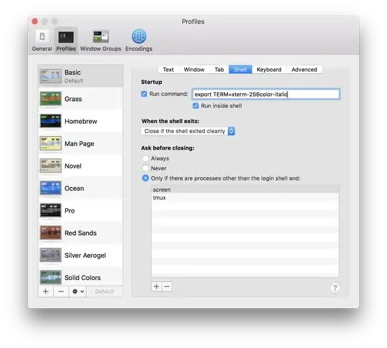This screenshot has height=348, width=387.
Task: Add a process to the ask-before-closing list
Action: [x=156, y=286]
